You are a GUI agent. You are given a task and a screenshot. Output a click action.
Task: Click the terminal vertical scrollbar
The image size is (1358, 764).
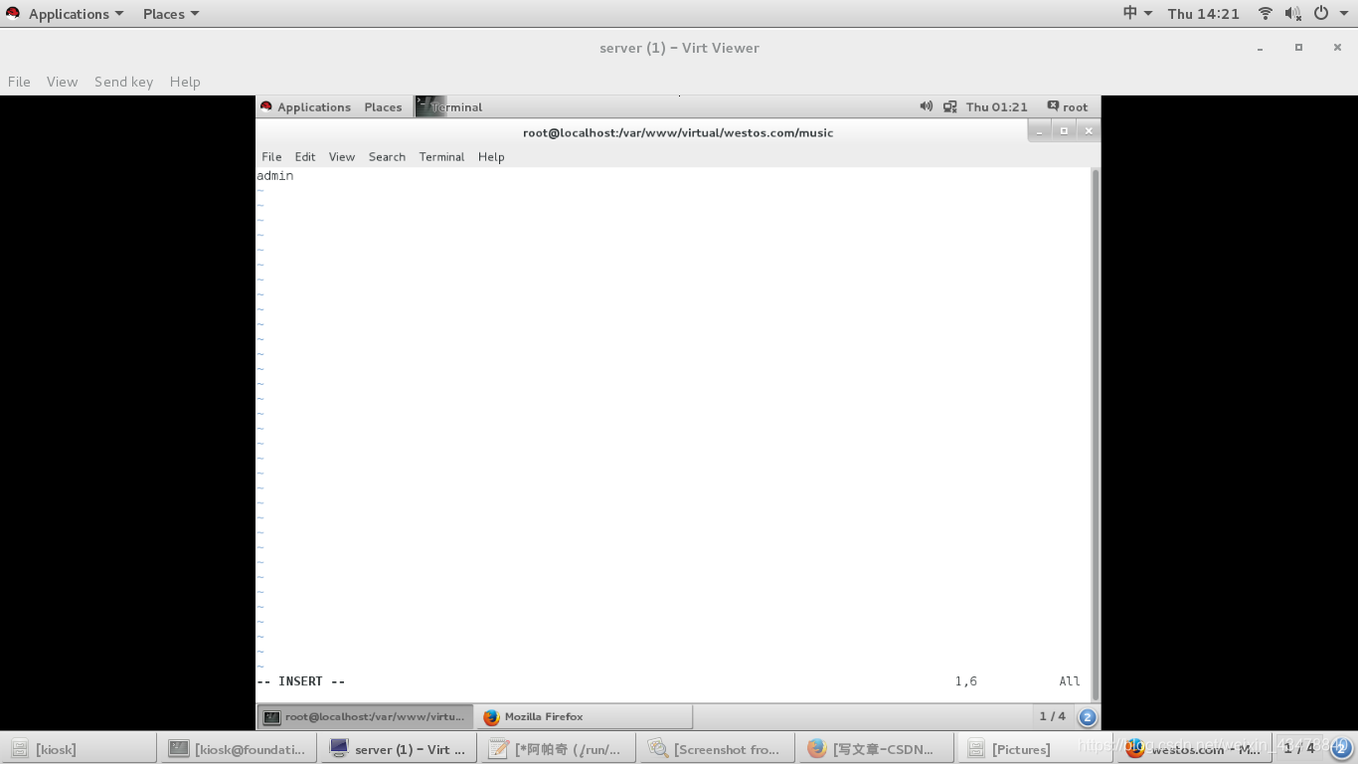pos(1096,435)
